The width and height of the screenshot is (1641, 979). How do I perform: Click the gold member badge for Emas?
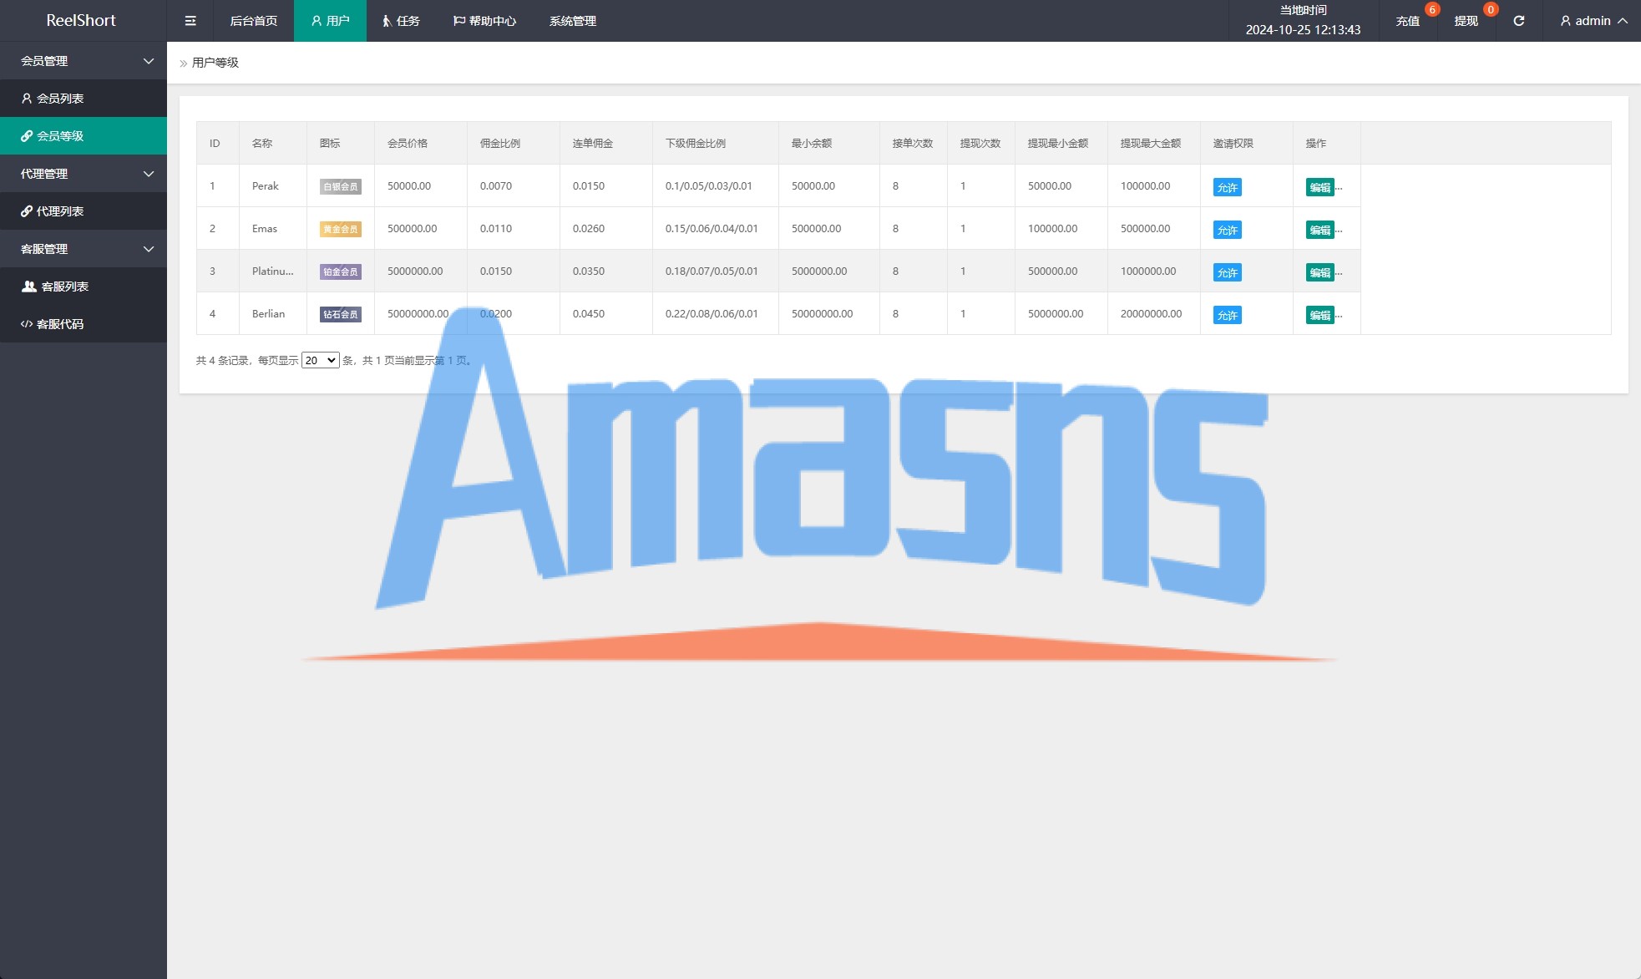click(341, 230)
